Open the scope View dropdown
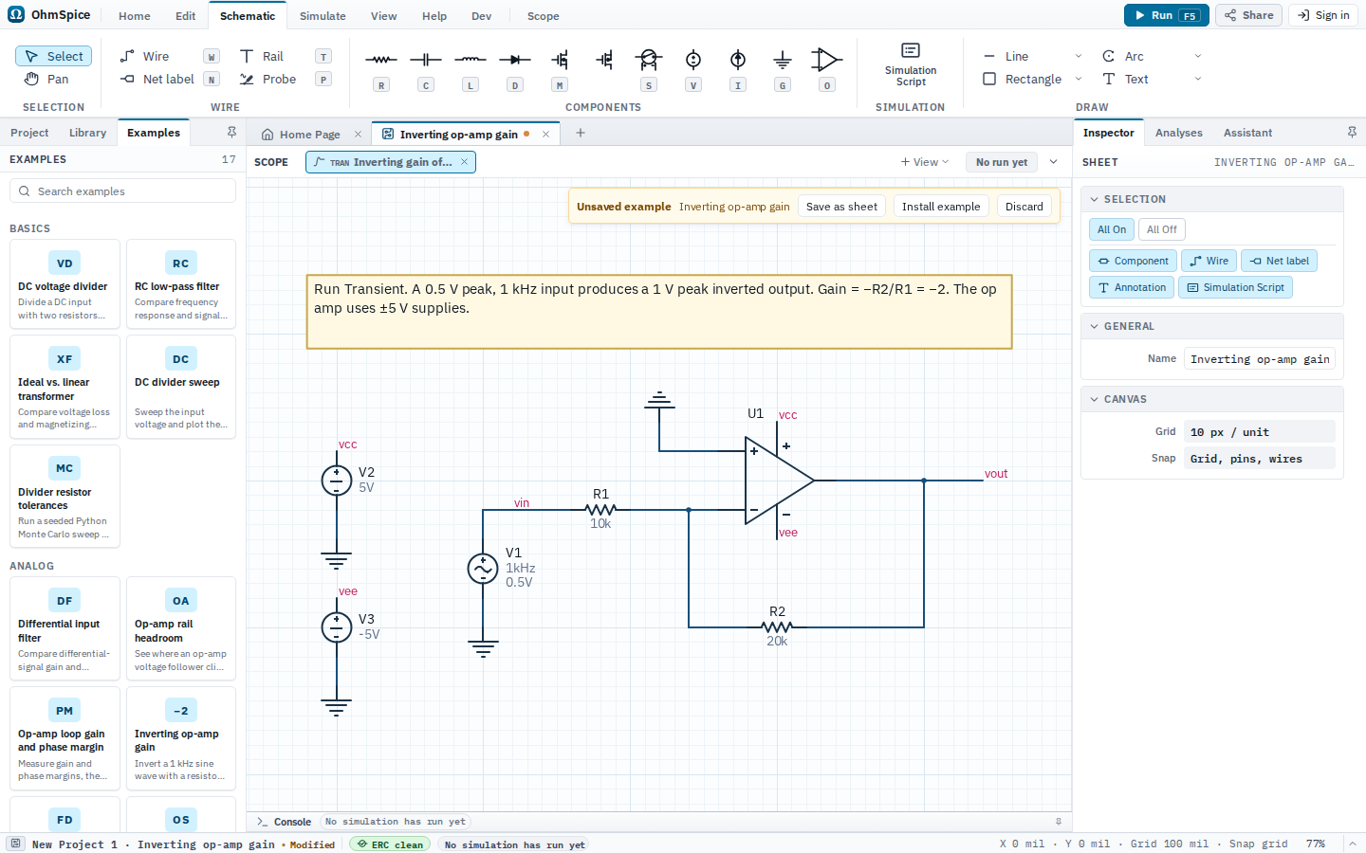 925,162
